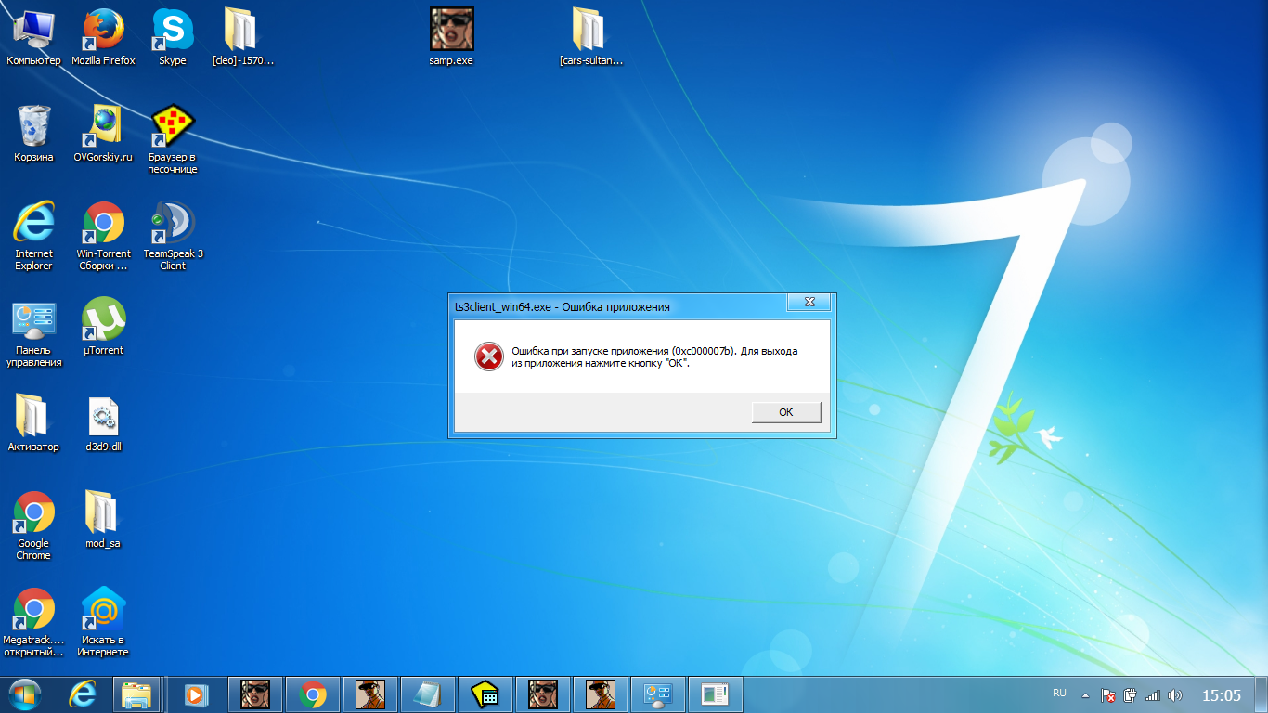Select the mod_sa folder on desktop
This screenshot has height=713, width=1268.
103,520
